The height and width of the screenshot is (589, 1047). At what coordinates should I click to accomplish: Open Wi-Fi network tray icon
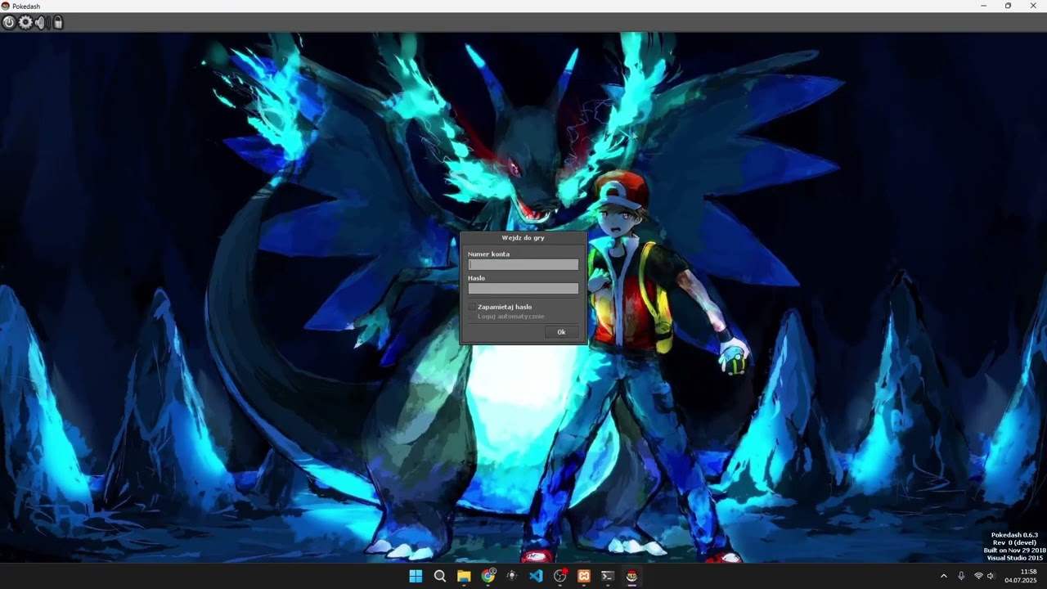(x=978, y=576)
